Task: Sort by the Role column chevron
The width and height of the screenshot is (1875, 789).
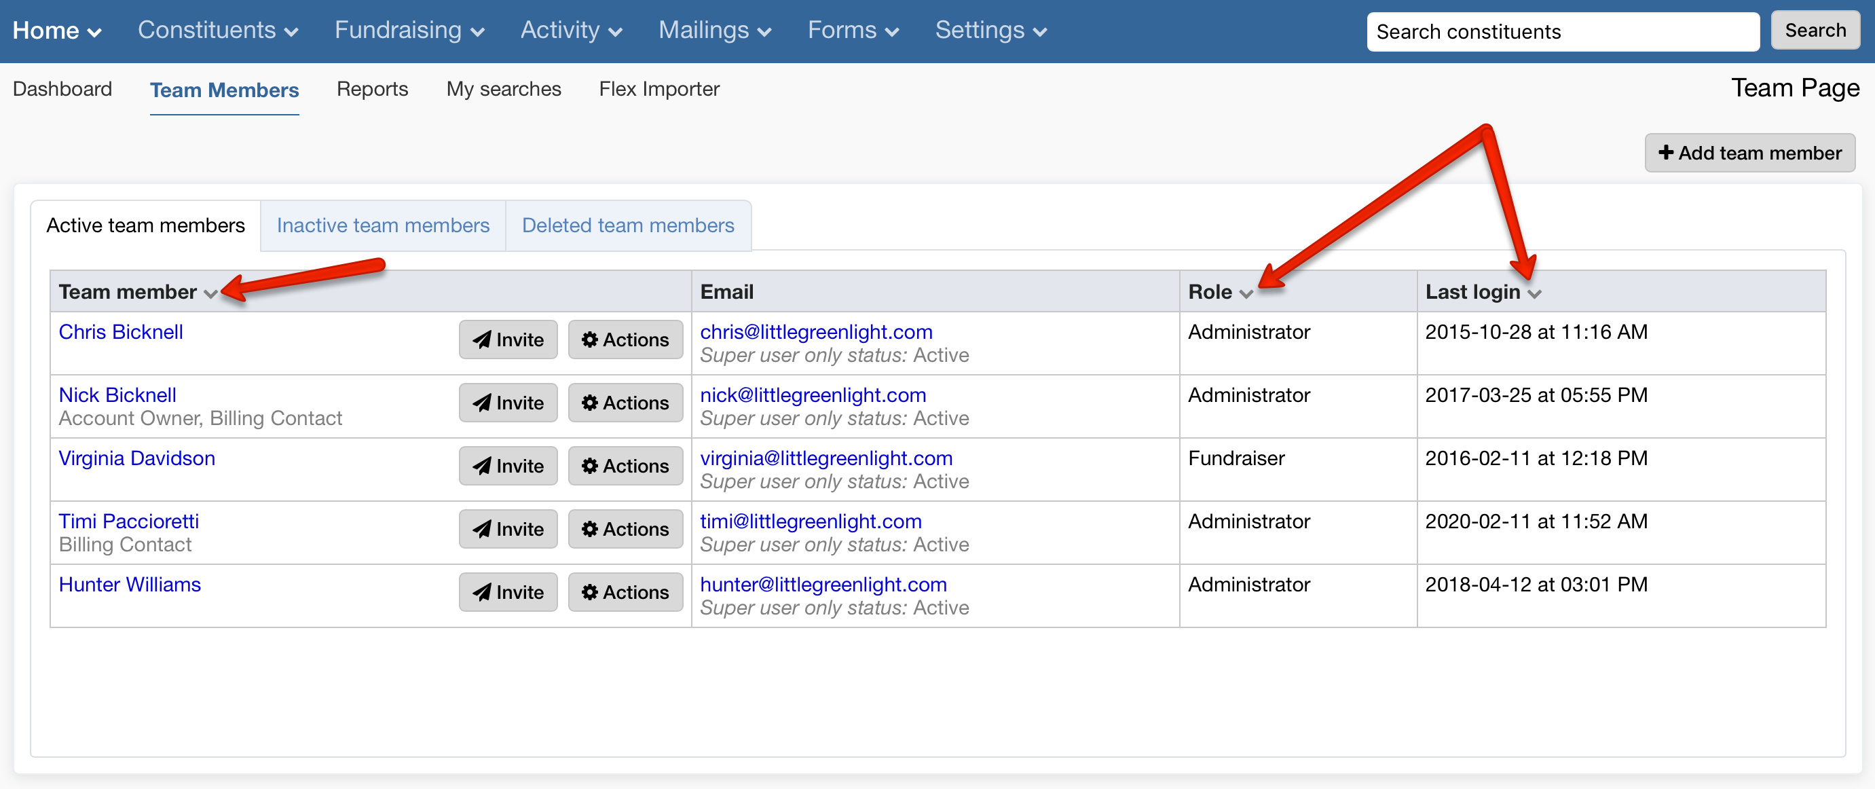Action: click(1248, 294)
